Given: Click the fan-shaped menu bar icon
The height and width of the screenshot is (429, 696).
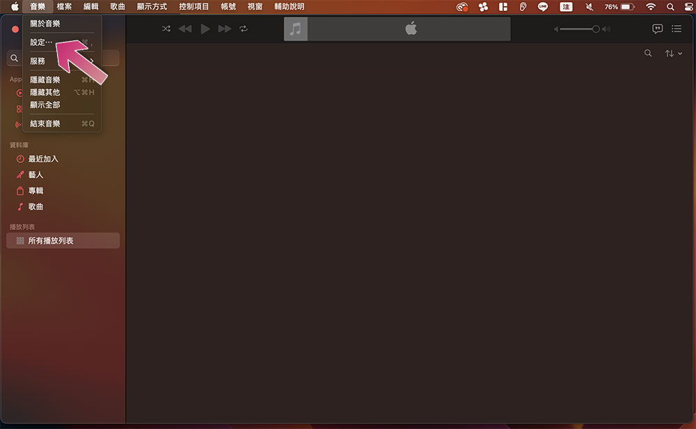Looking at the screenshot, I should click(x=483, y=7).
